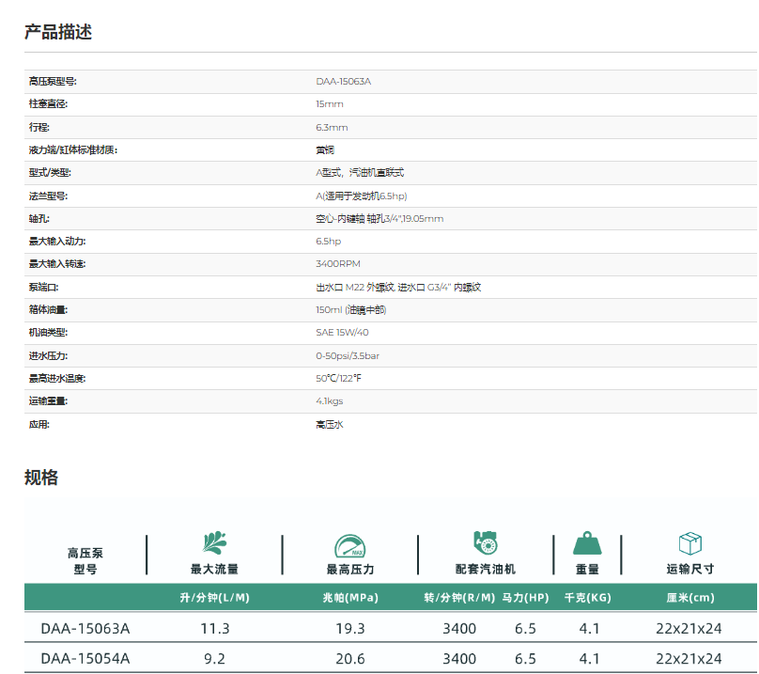Click the 运输尺寸 column label
The height and width of the screenshot is (674, 759).
click(x=690, y=570)
